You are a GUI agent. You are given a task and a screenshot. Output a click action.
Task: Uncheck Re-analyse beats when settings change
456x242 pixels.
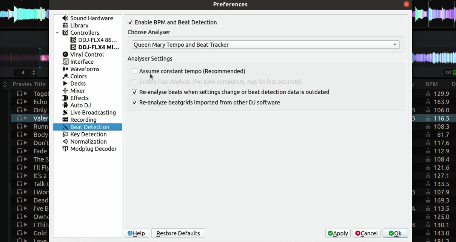(x=135, y=92)
